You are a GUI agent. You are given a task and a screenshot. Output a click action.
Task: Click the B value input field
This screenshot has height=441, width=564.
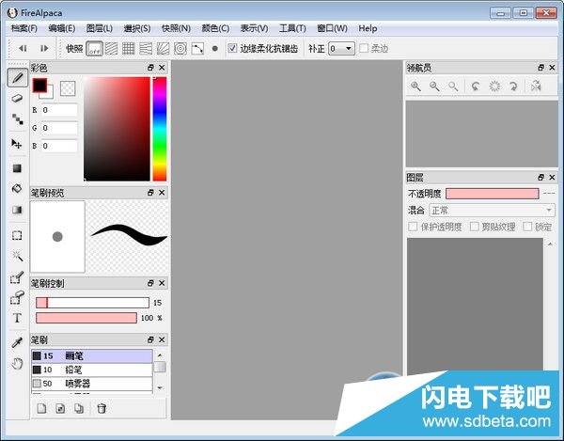(59, 146)
